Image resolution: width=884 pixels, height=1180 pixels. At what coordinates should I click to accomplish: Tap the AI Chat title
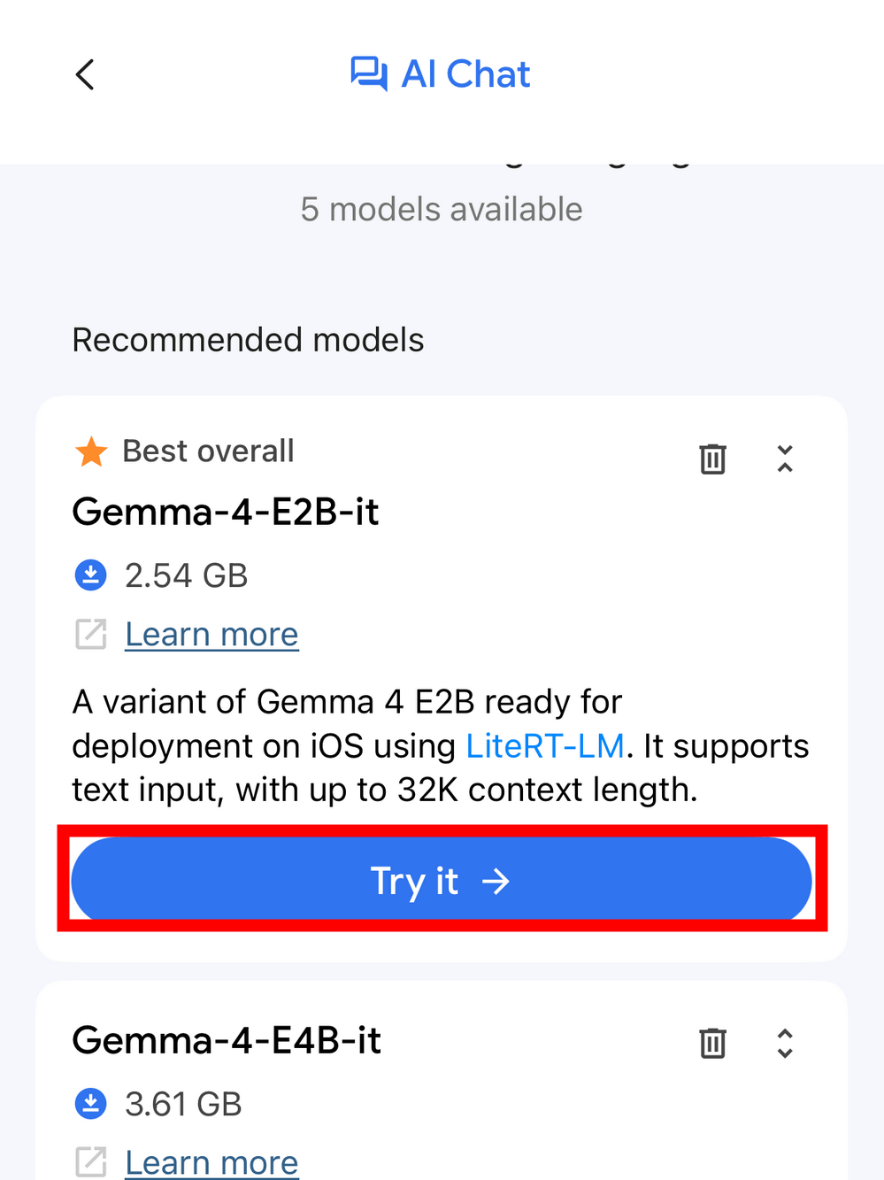click(x=465, y=74)
